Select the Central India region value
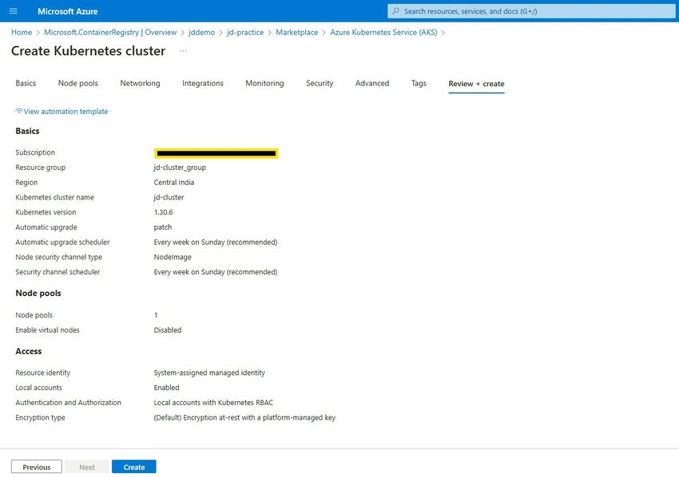 click(173, 183)
